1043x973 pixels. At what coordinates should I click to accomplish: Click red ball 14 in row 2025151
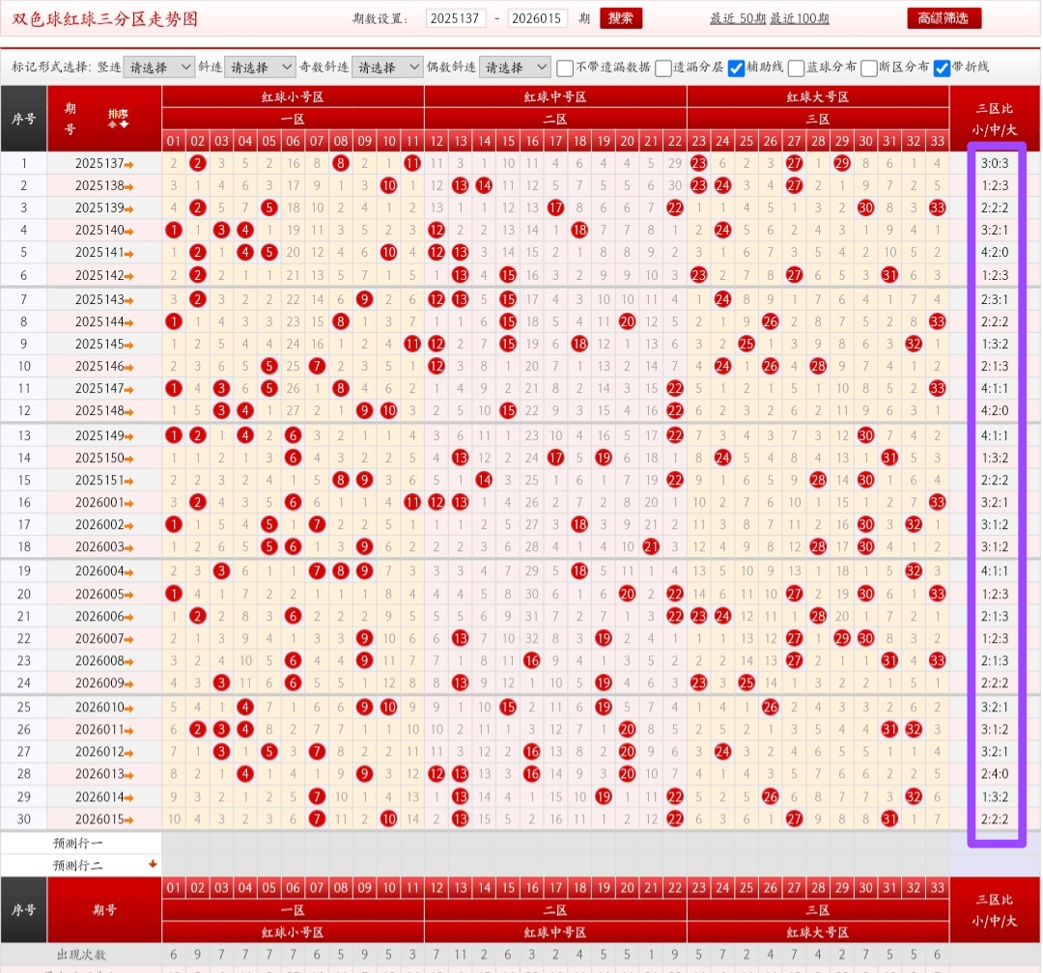point(484,480)
